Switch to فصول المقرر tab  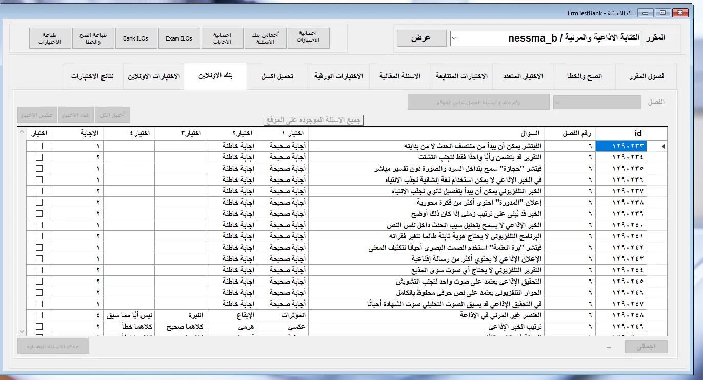(646, 76)
